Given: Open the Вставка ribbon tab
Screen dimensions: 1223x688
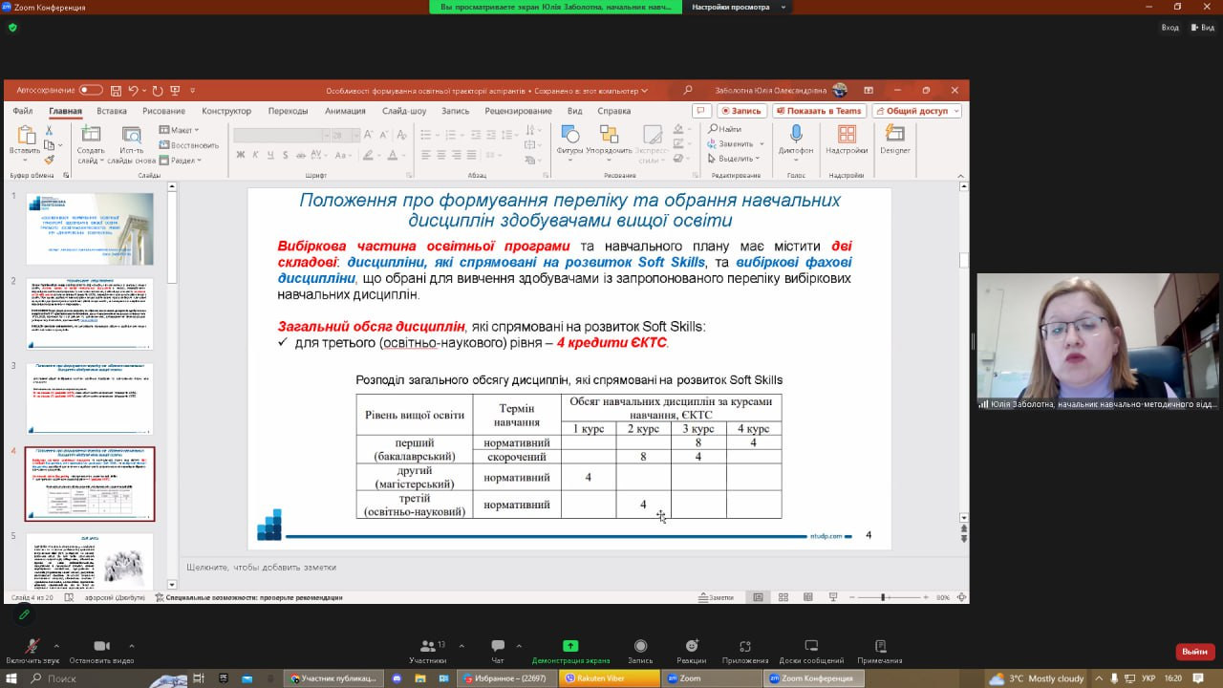Looking at the screenshot, I should point(111,111).
